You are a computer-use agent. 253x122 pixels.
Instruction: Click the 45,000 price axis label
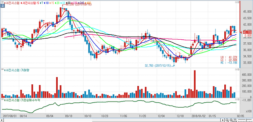(x=247, y=11)
